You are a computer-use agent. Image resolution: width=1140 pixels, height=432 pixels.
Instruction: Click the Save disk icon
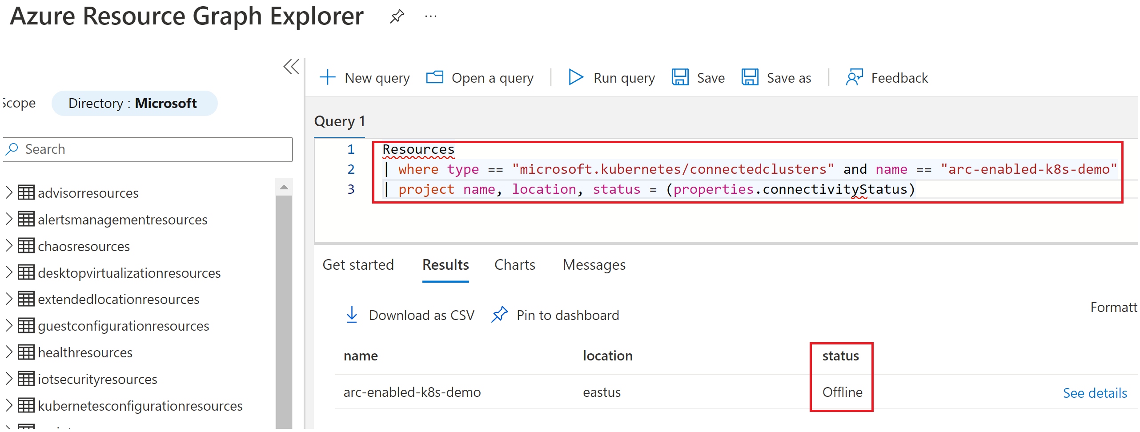(680, 77)
